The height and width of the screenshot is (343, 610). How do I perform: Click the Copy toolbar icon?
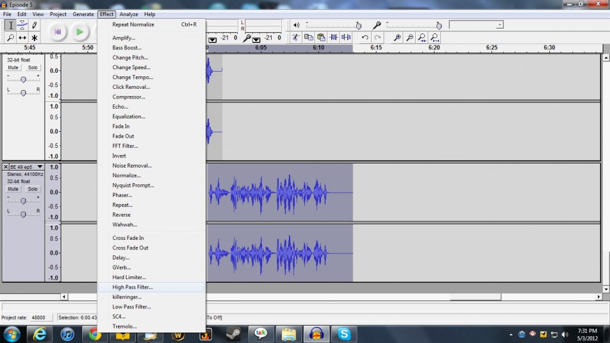point(309,38)
